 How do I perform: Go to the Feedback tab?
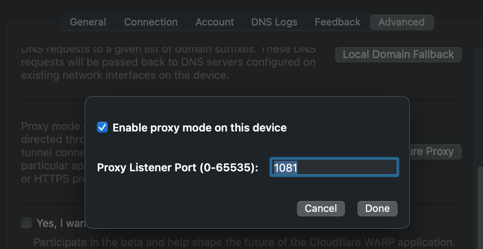coord(338,22)
